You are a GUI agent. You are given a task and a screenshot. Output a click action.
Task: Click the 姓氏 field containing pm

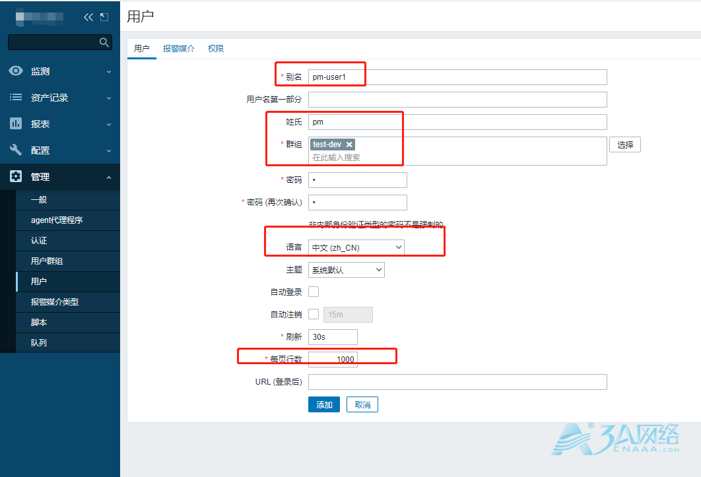(x=457, y=122)
